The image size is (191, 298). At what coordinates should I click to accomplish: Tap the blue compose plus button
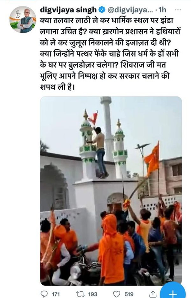173,292
